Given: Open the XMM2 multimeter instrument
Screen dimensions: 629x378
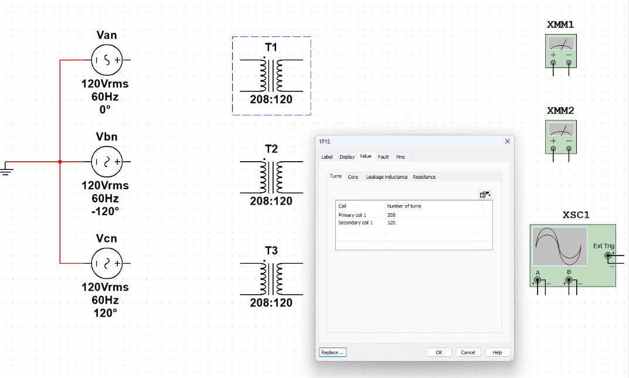Looking at the screenshot, I should pyautogui.click(x=560, y=136).
